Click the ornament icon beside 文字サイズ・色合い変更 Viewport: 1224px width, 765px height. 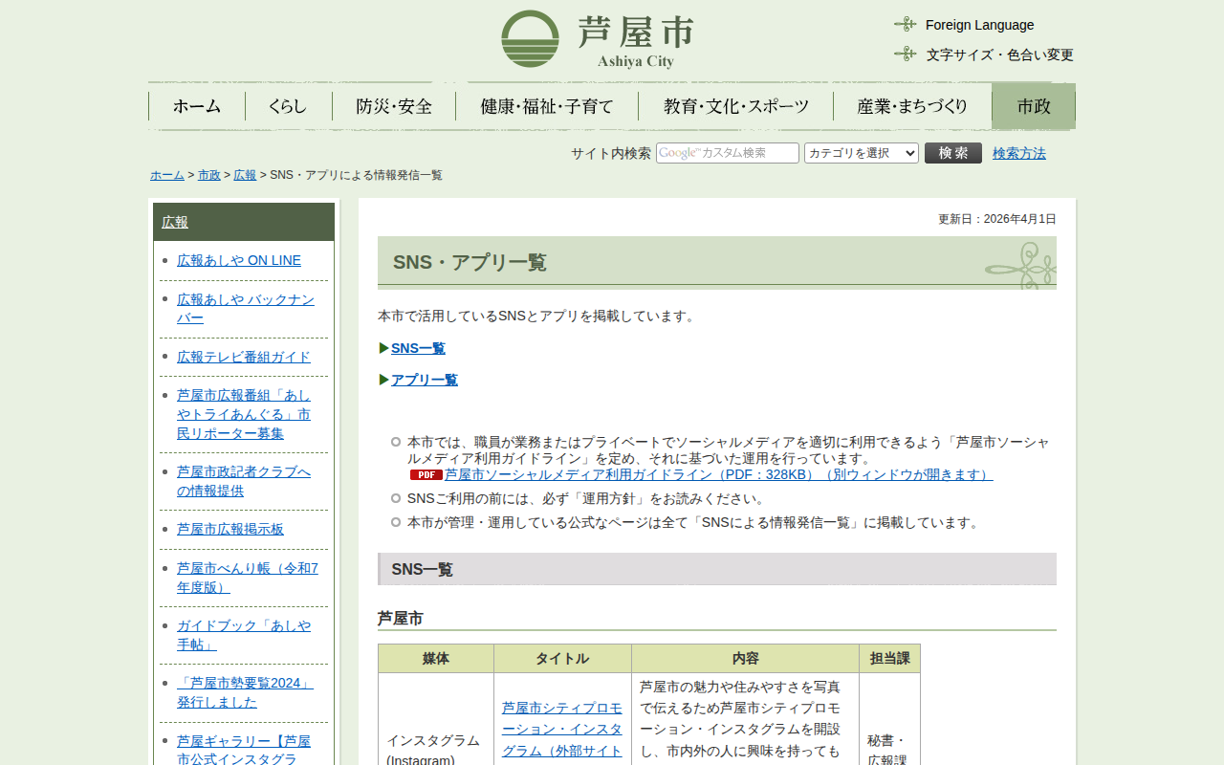(x=905, y=55)
